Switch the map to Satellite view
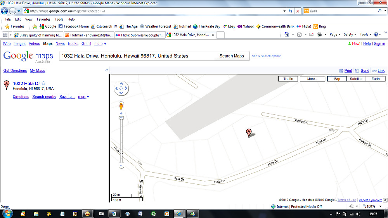The width and height of the screenshot is (388, 218). pyautogui.click(x=356, y=79)
